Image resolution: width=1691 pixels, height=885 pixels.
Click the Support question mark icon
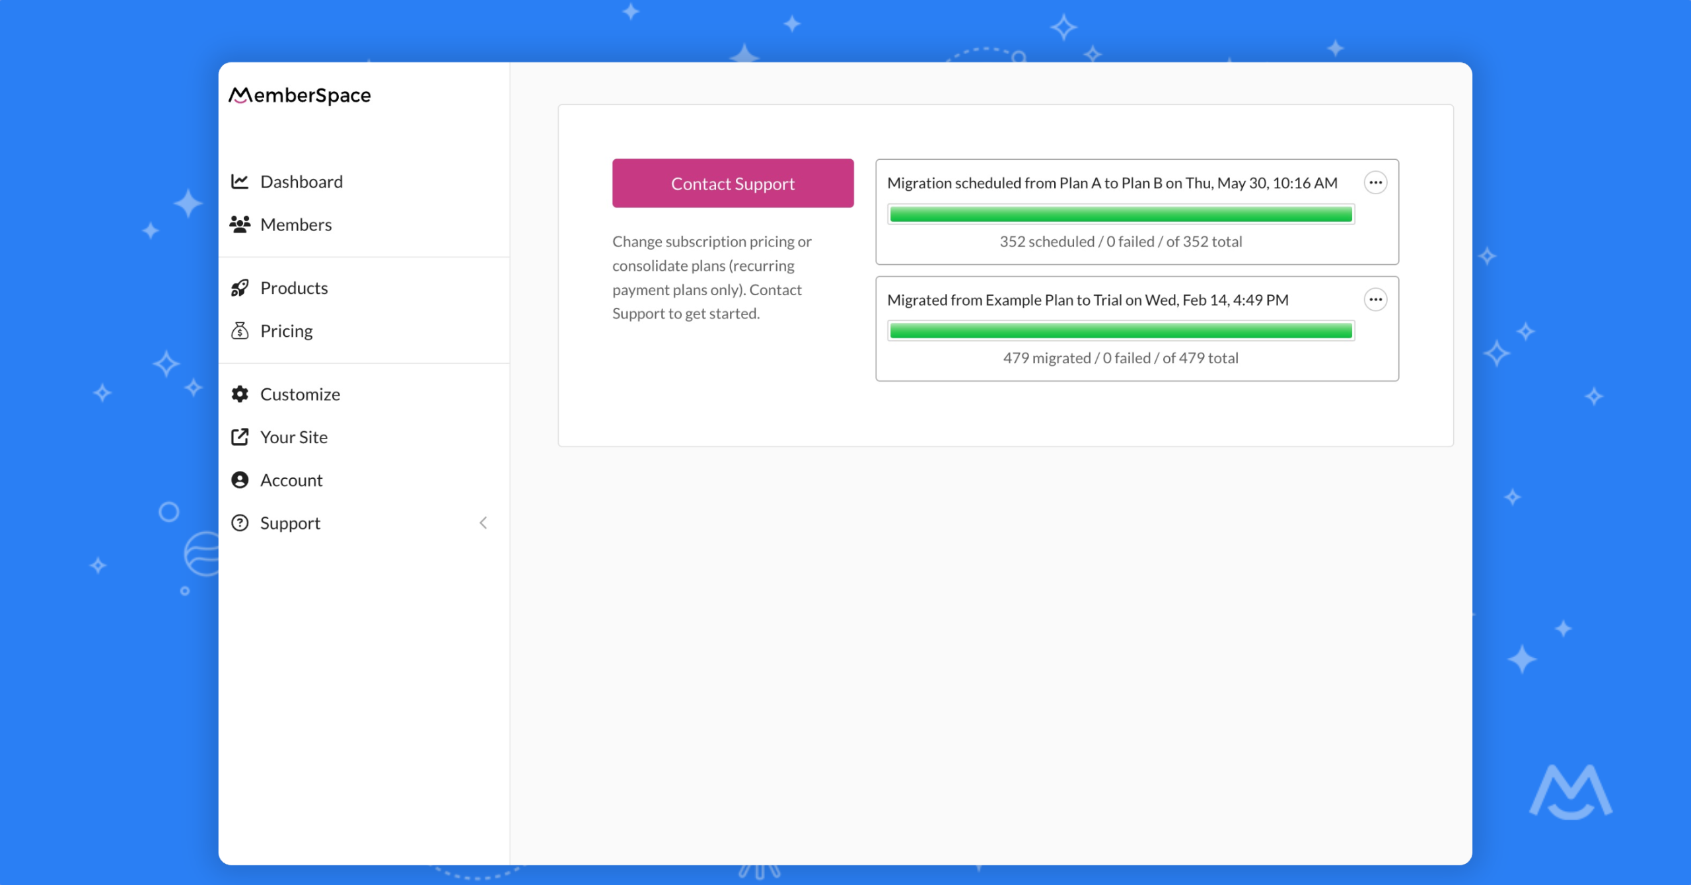(240, 522)
